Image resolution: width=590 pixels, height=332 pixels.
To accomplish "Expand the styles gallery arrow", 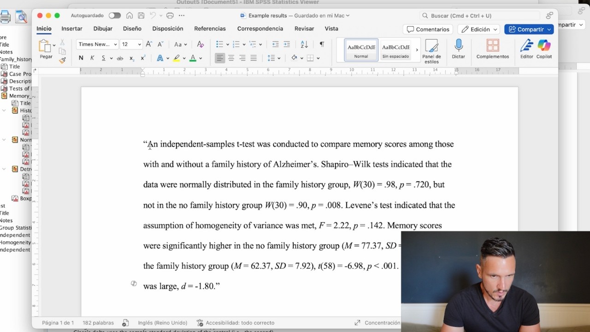I will tap(417, 50).
